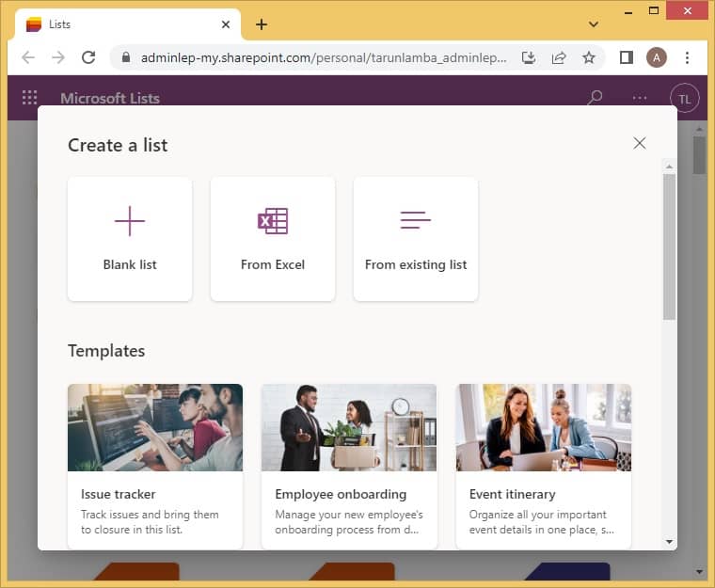Screen dimensions: 715x588
Task: Expand the tab search chevron
Action: coord(594,24)
